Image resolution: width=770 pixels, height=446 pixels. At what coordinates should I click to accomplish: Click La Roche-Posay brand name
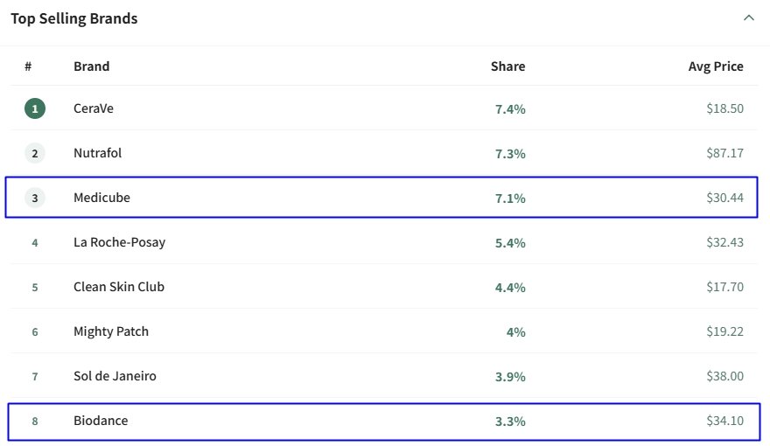click(x=119, y=242)
